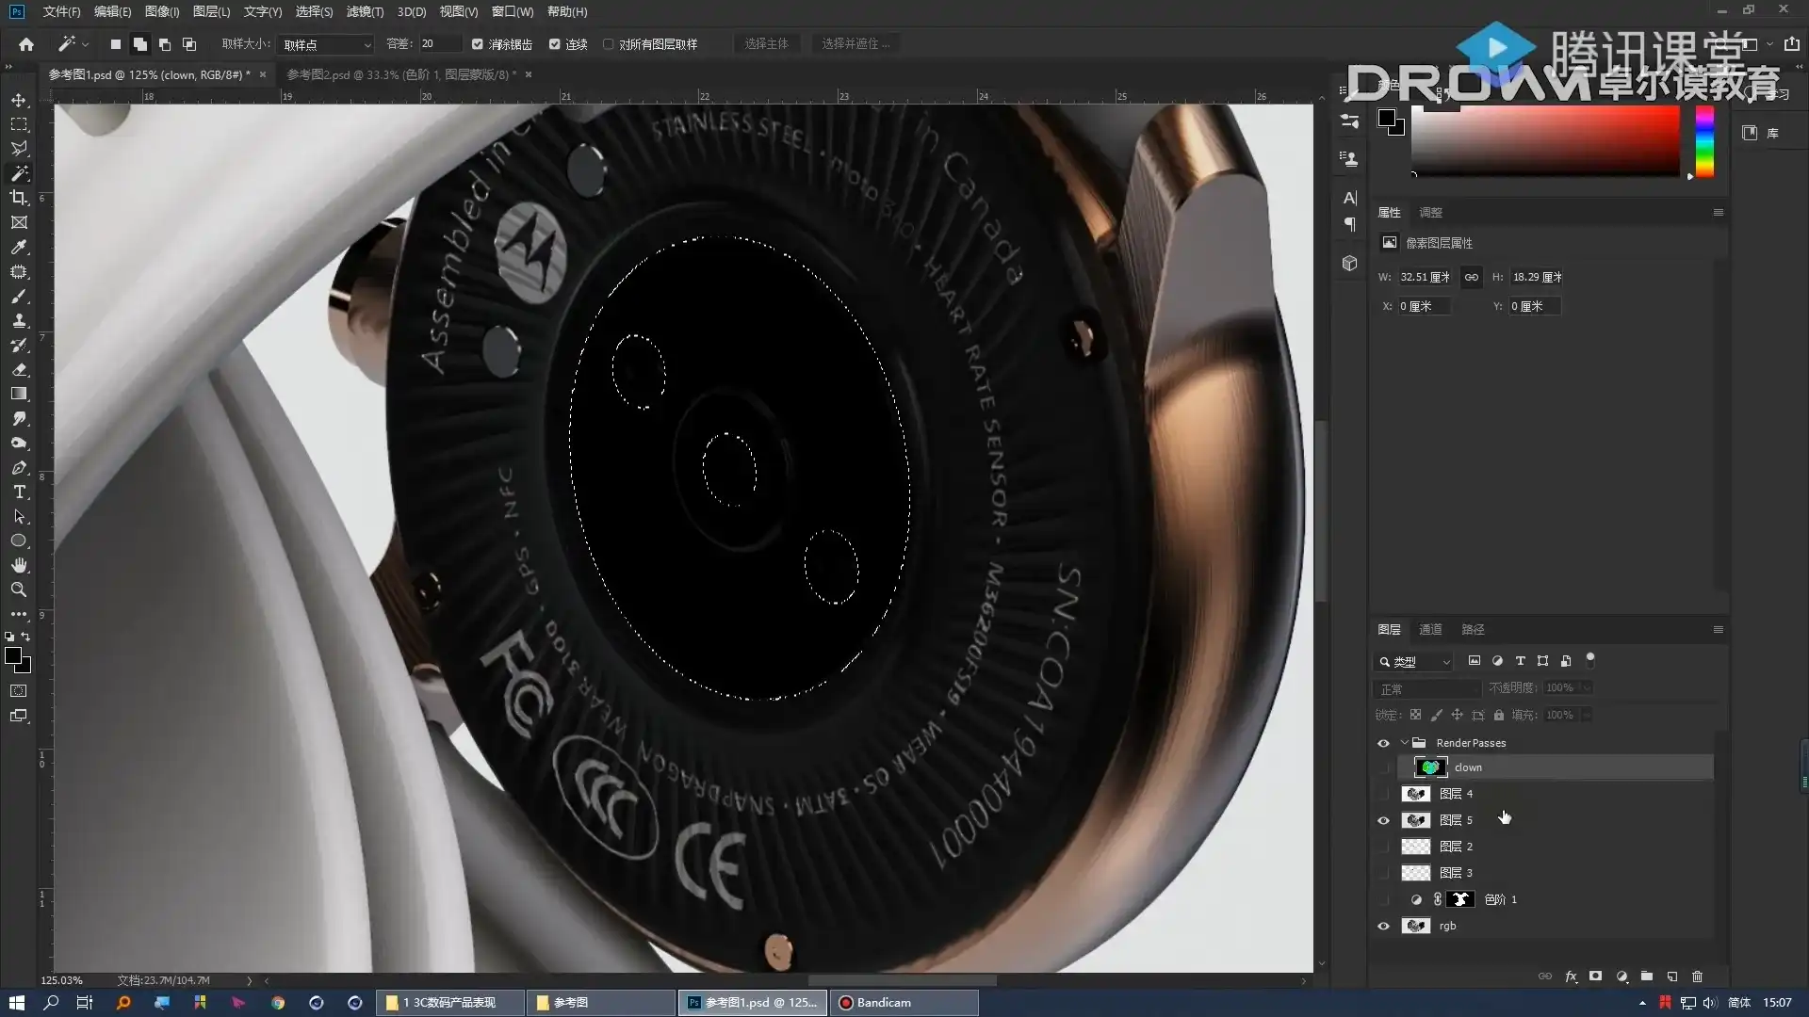Click the vertical hue spectrum slider
Viewport: 1809px width, 1017px height.
[1704, 141]
